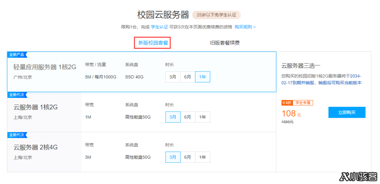Select 3月 for 轻量应用服务器 1核2G
The width and height of the screenshot is (380, 184).
(x=173, y=77)
